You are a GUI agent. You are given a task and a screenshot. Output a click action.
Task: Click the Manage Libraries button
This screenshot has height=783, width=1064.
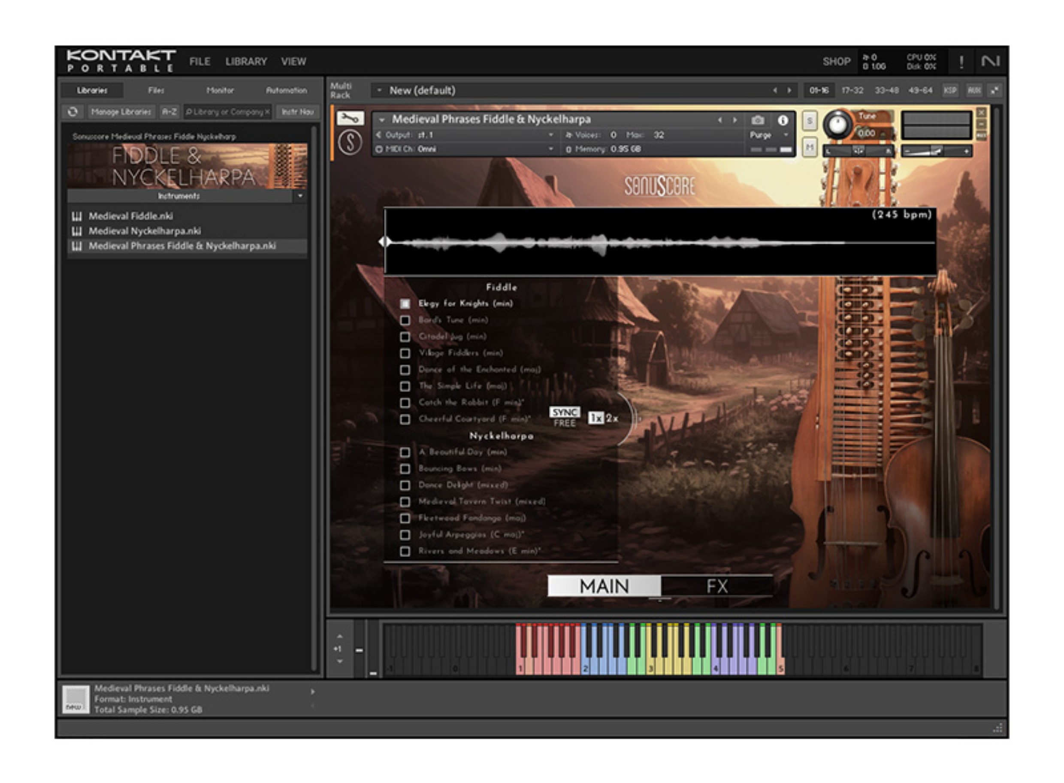[121, 112]
